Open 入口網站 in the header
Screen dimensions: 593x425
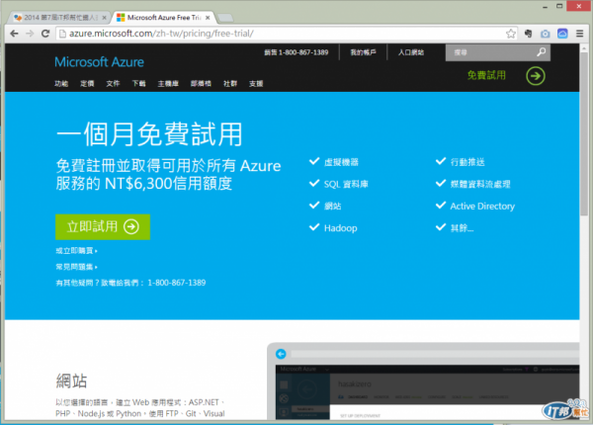coord(411,52)
